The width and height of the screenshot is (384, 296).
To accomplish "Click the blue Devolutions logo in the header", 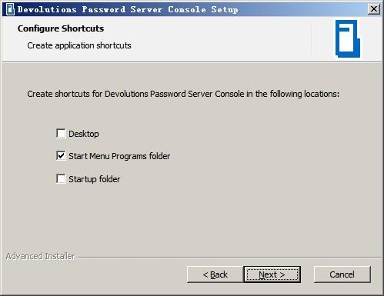I will pos(348,38).
